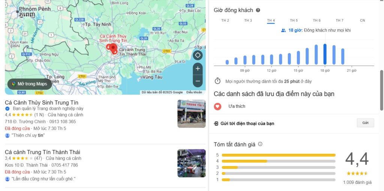Open Cá Cảnh Thủy Sinh Trung Tín listing
Image resolution: width=384 pixels, height=191 pixels.
42,103
